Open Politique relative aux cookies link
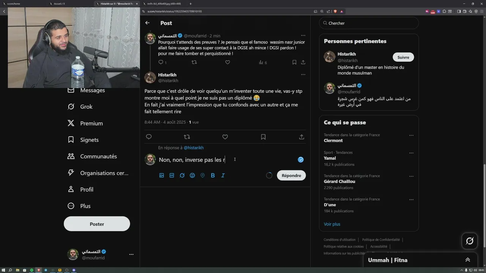The image size is (486, 273). pyautogui.click(x=344, y=246)
